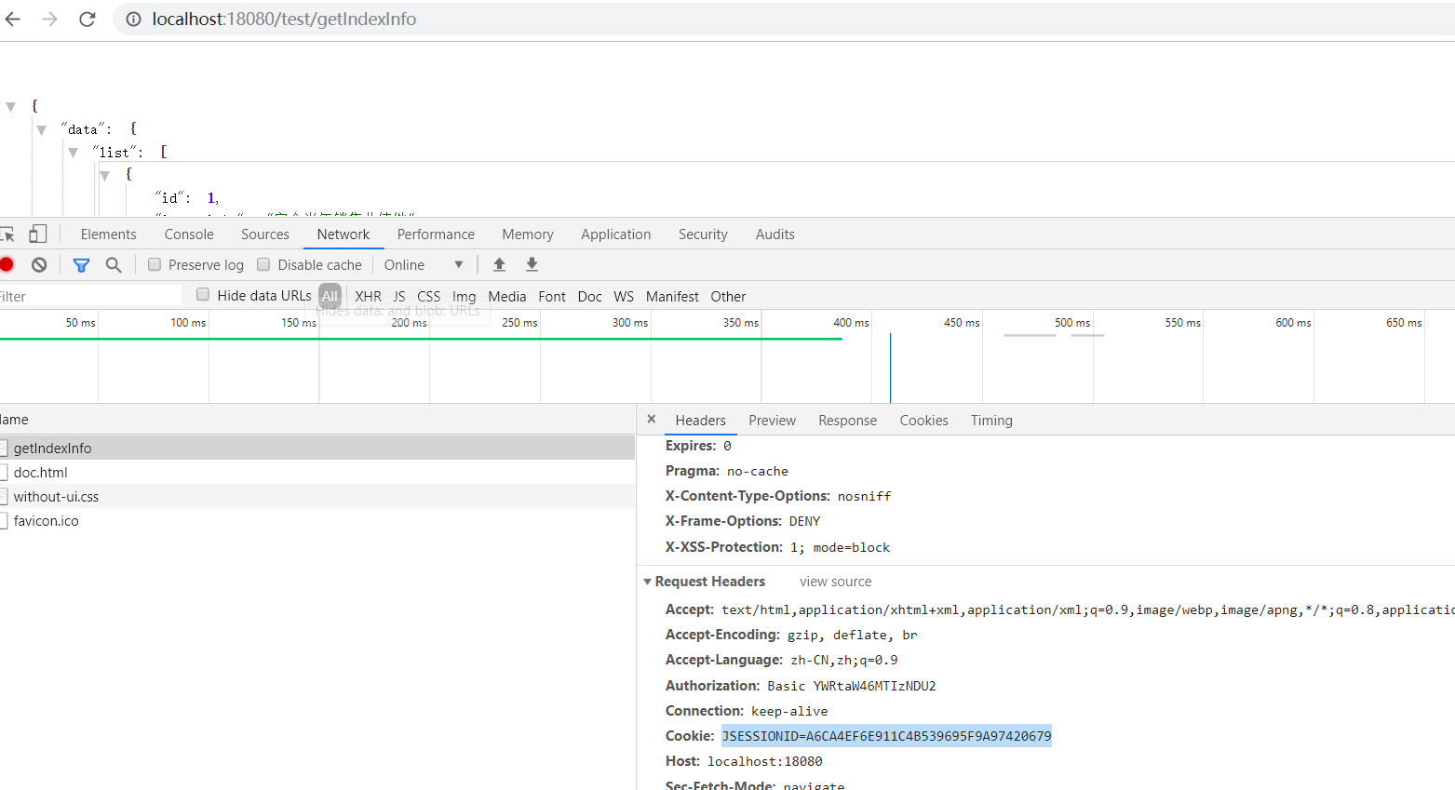Toggle the device toolbar
The image size is (1455, 790).
37,234
